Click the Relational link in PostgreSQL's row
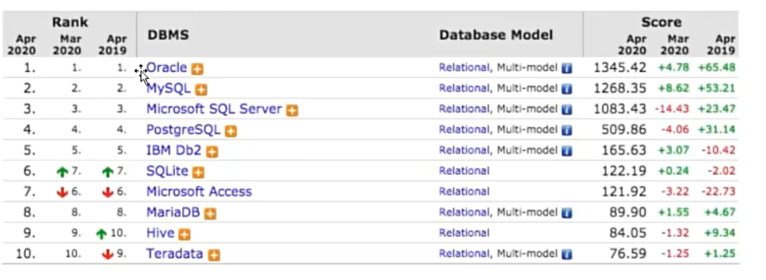The height and width of the screenshot is (280, 766). point(464,130)
